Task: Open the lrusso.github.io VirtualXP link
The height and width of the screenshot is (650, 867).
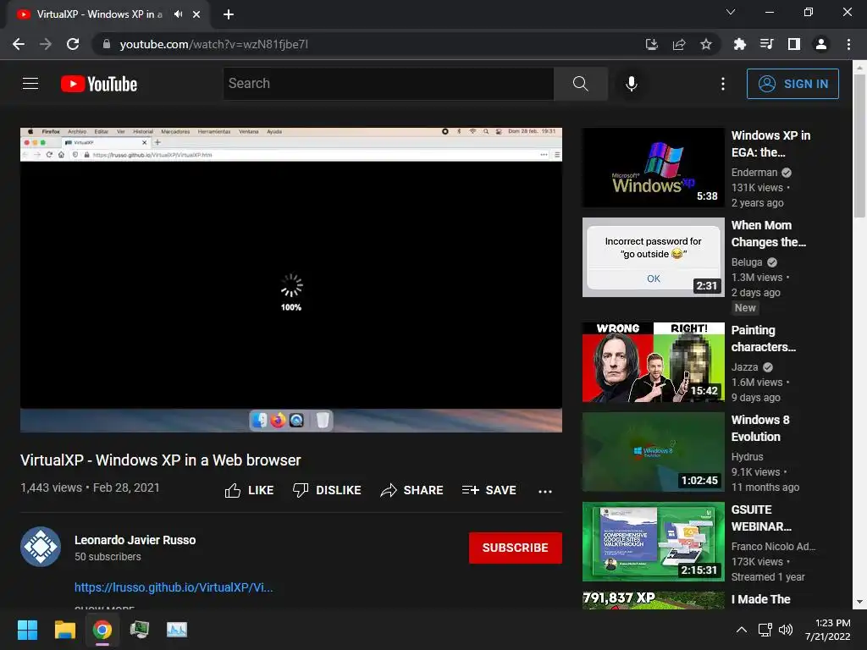Action: pyautogui.click(x=174, y=587)
